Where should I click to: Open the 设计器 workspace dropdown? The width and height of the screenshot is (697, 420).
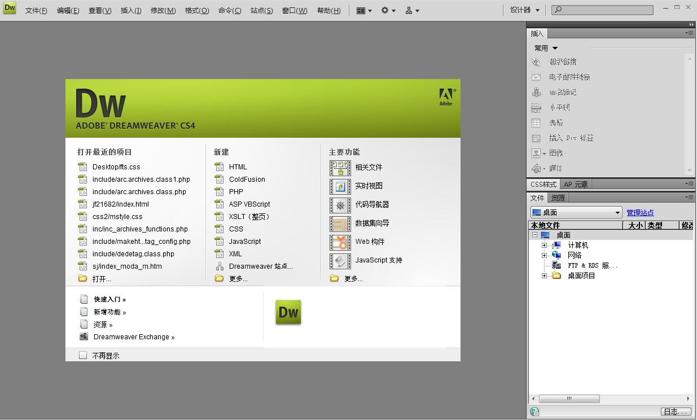coord(525,10)
